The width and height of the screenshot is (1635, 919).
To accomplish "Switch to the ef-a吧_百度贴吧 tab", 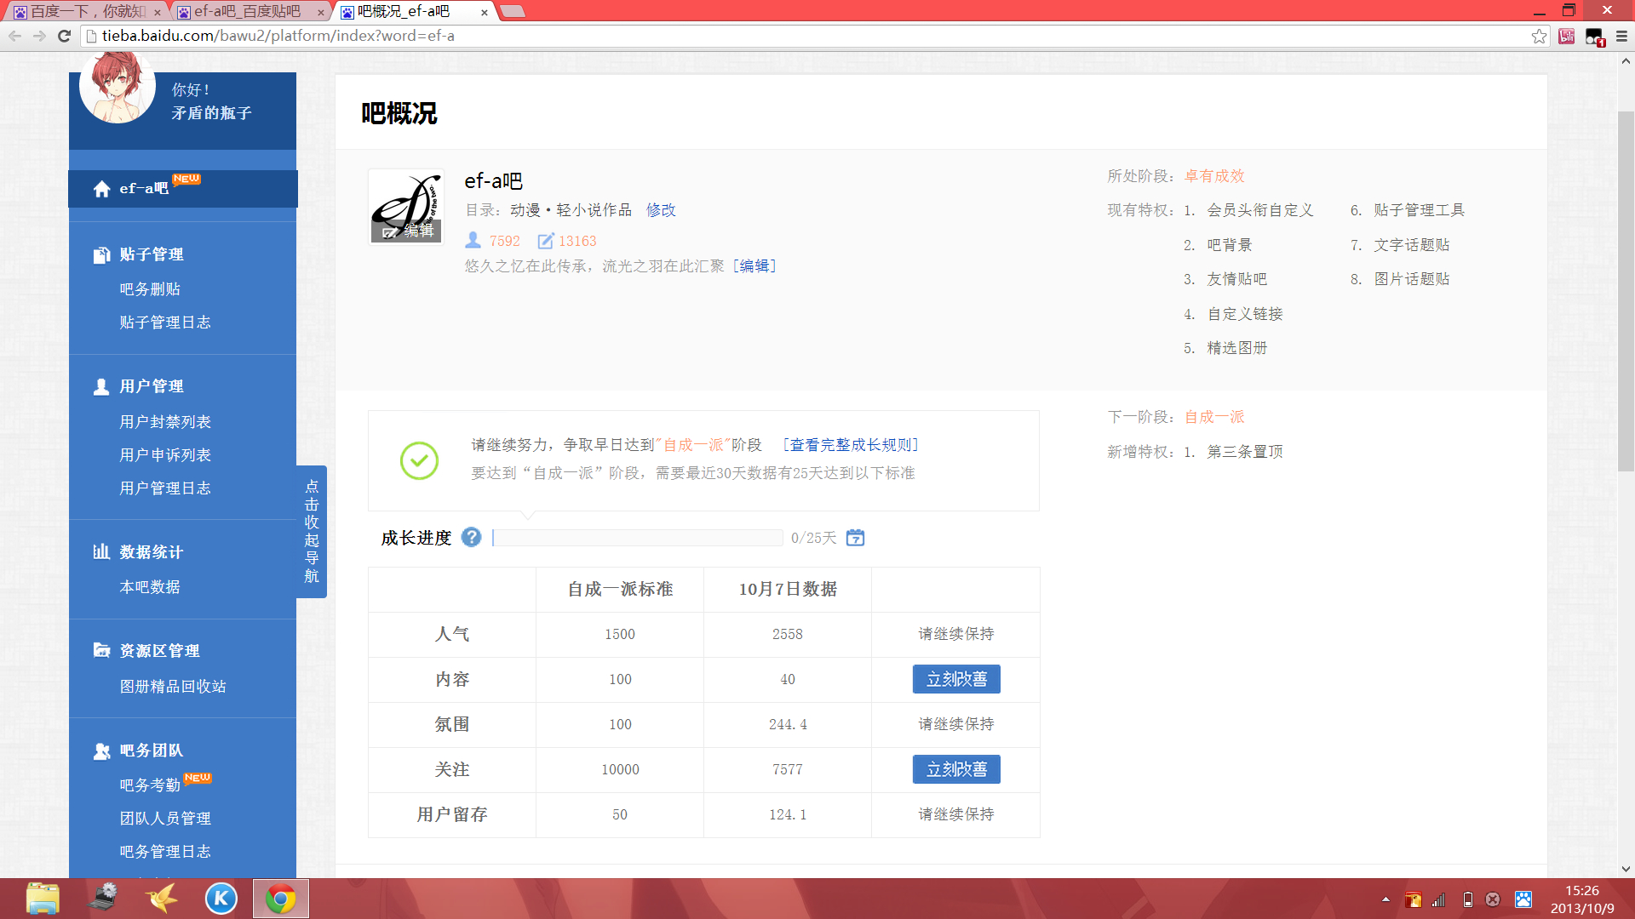I will coord(247,11).
